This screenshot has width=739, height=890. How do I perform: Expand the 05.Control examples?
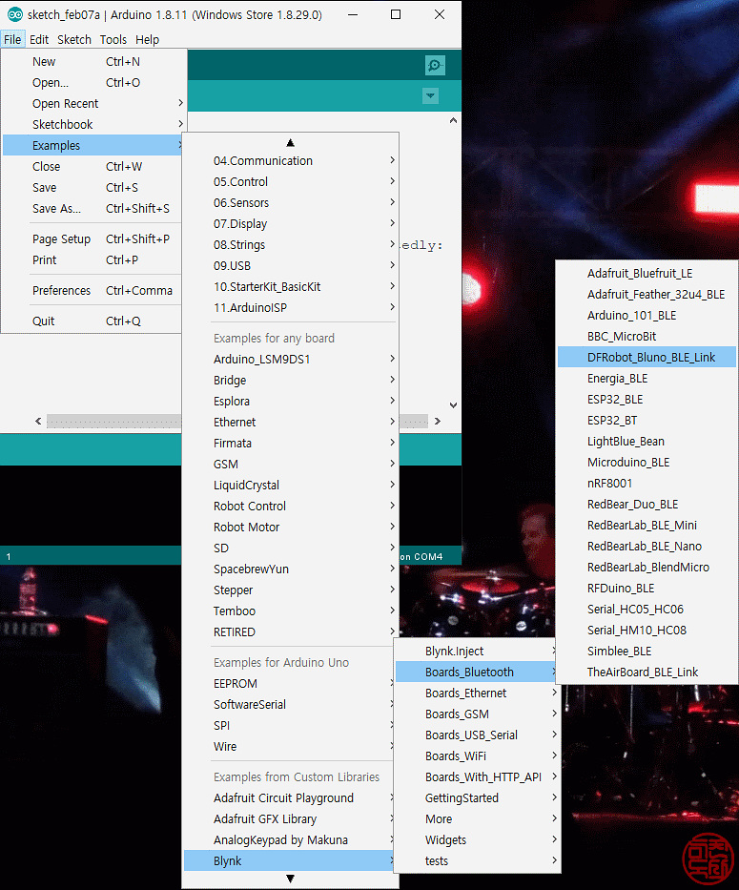(290, 182)
